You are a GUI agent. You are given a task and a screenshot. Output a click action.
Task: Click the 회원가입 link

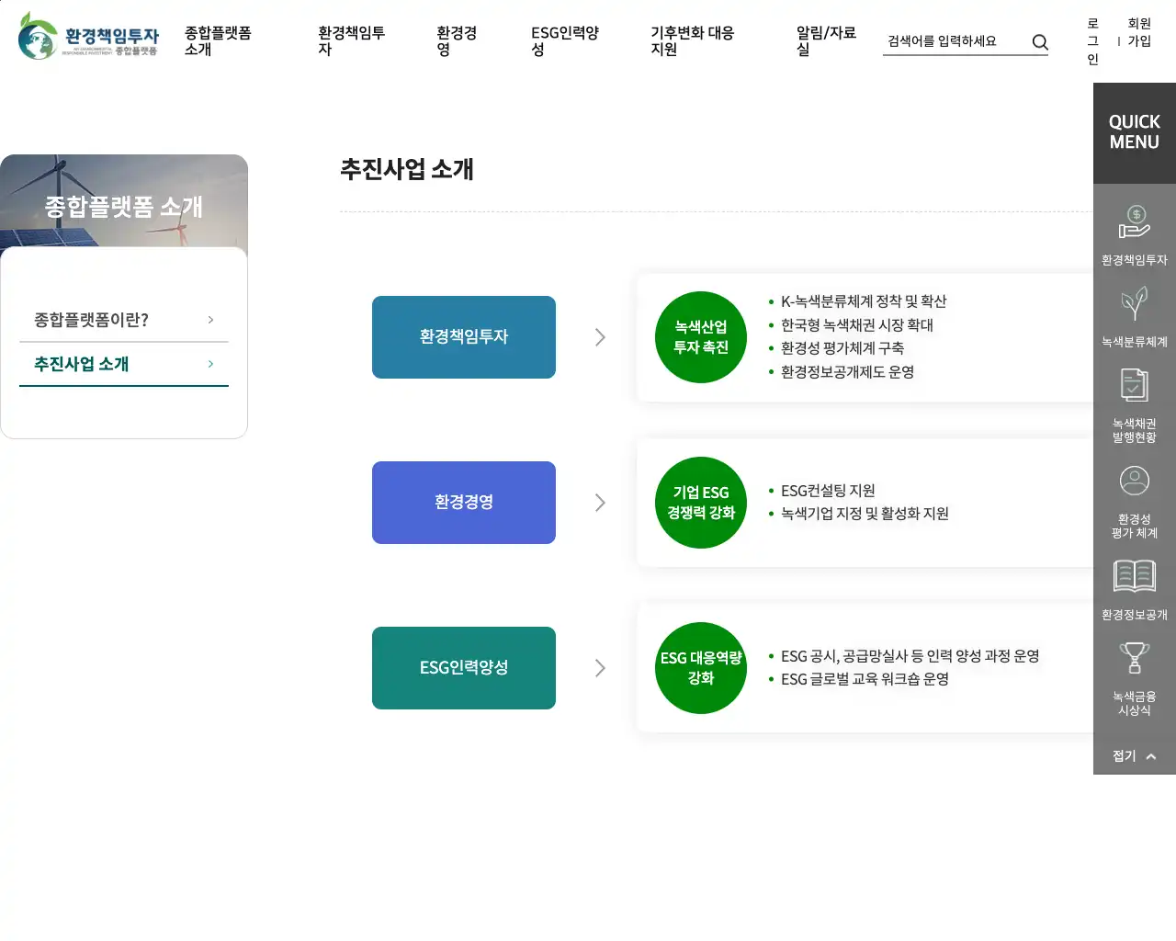pyautogui.click(x=1139, y=32)
